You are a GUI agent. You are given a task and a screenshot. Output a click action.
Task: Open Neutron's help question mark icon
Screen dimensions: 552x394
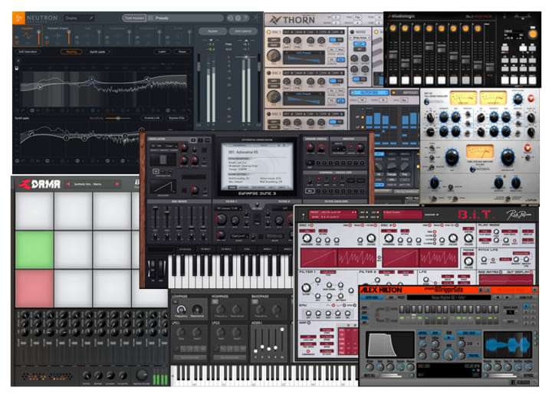click(246, 18)
